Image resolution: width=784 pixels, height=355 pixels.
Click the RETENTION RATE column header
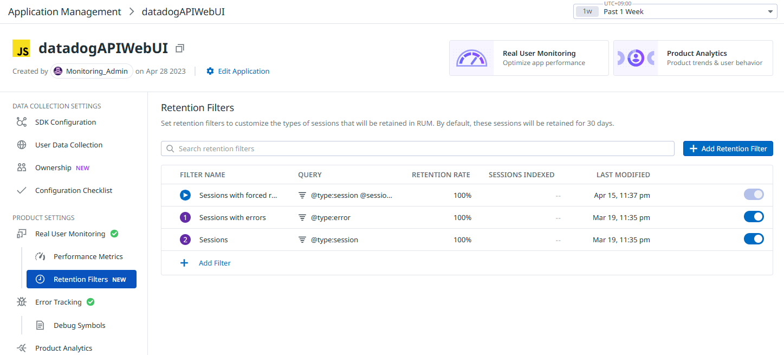click(x=441, y=175)
